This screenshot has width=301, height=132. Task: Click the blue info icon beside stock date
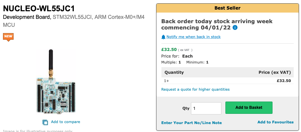pyautogui.click(x=235, y=27)
